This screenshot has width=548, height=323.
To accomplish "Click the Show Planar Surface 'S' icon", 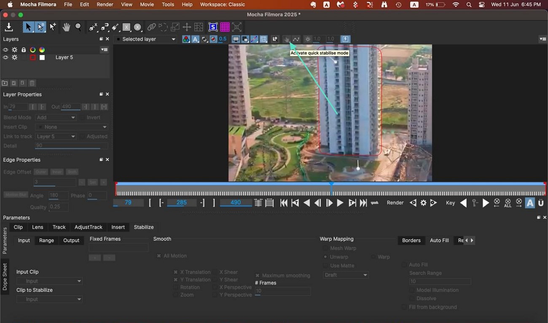I will (213, 27).
